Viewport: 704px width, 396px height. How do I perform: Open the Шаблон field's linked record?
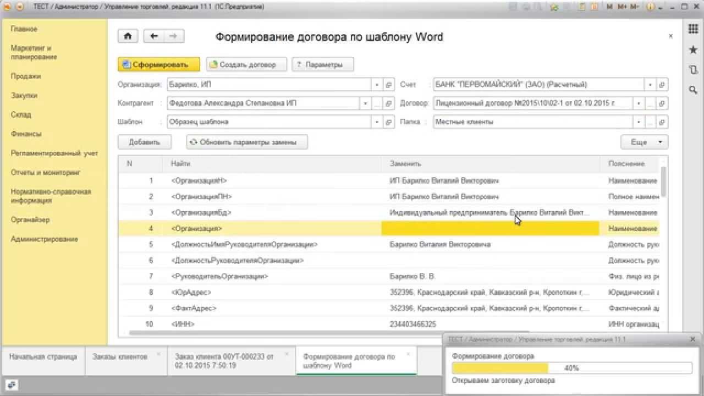pyautogui.click(x=388, y=122)
